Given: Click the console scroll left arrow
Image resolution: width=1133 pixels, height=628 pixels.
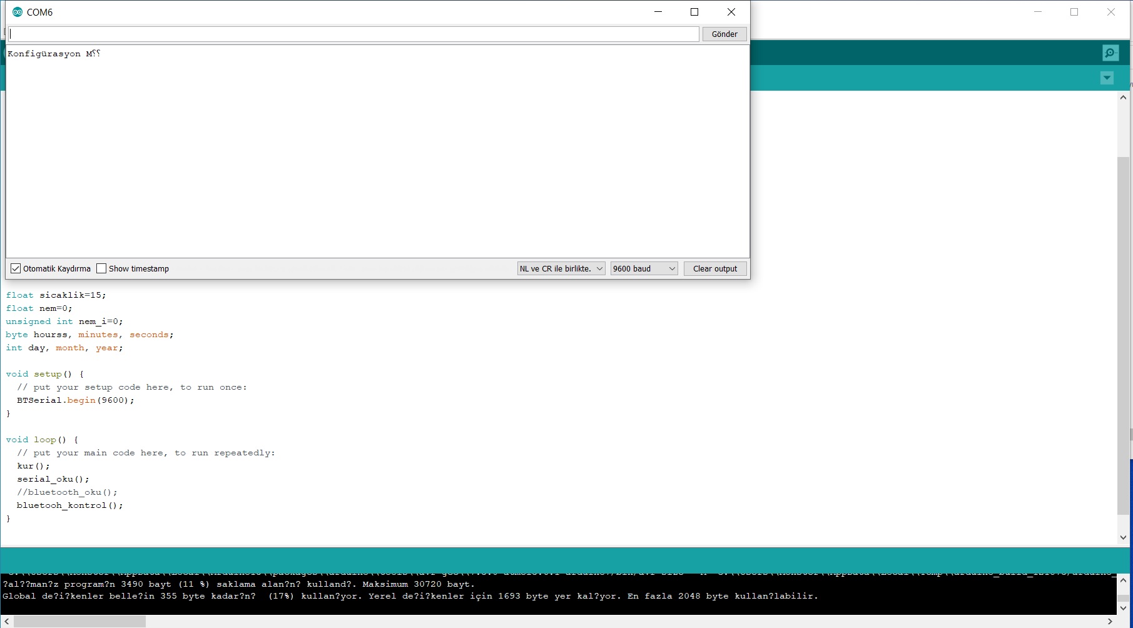Looking at the screenshot, I should (6, 621).
